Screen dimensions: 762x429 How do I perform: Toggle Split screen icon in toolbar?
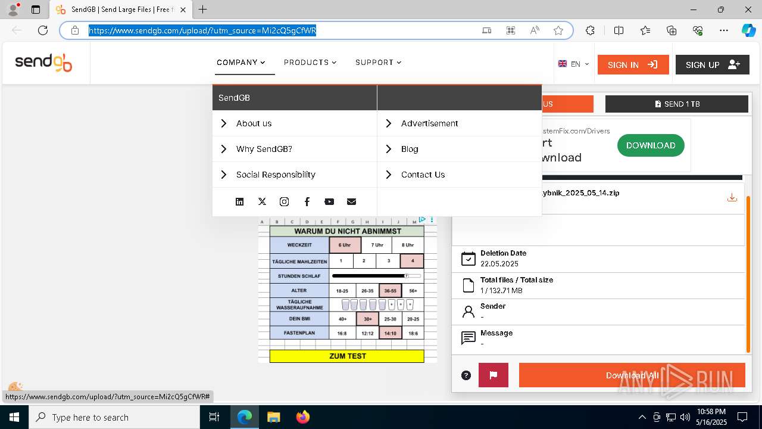tap(619, 30)
